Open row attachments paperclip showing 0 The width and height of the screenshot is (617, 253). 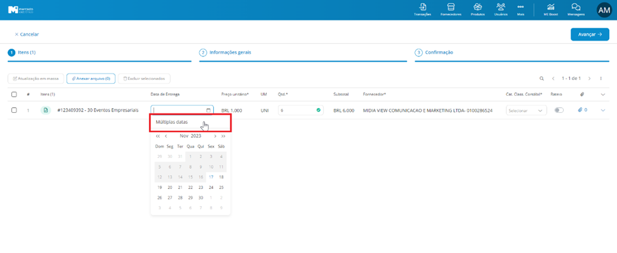(x=582, y=110)
